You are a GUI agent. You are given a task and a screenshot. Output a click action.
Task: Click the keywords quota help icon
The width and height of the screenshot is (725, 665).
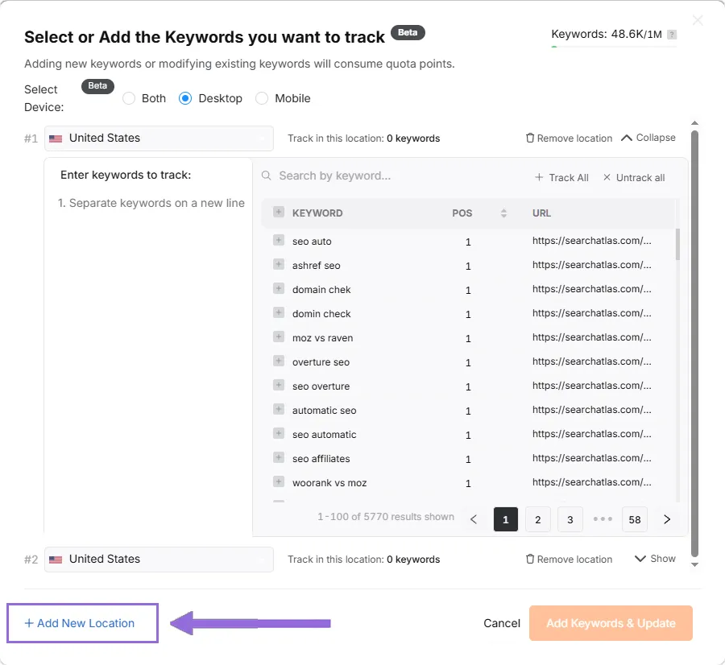(x=672, y=35)
